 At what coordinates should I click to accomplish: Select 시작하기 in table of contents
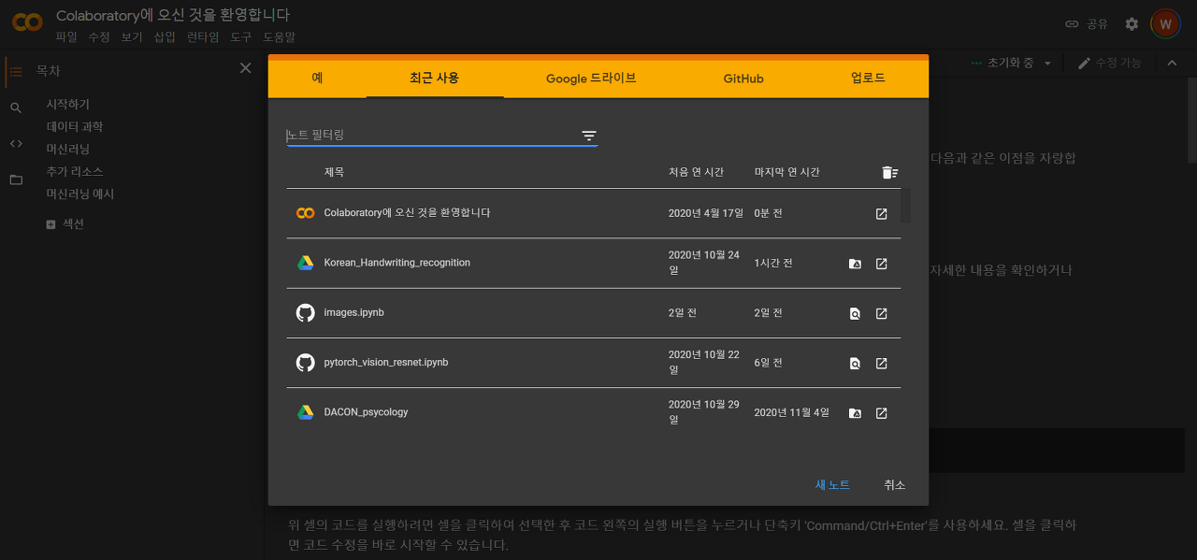tap(68, 105)
